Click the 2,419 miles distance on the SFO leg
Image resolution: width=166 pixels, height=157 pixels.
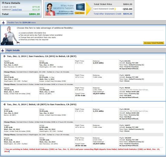(x=98, y=63)
